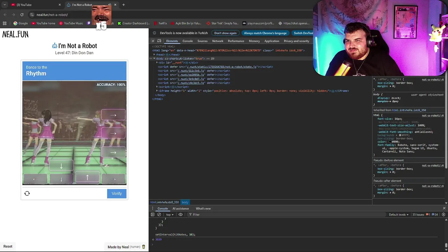This screenshot has width=448, height=252.
Task: Open the top JavaScript context dropdown
Action: coord(170,215)
